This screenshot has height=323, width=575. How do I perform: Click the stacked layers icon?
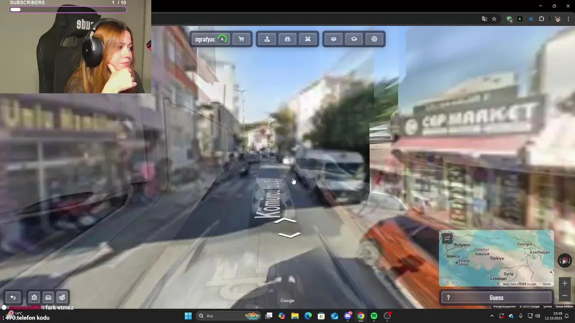point(333,39)
